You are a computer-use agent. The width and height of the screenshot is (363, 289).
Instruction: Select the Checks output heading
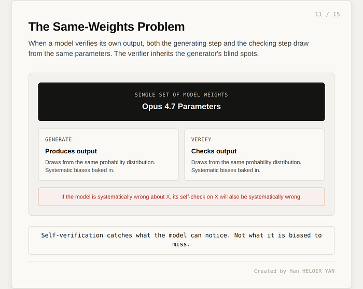tap(214, 151)
